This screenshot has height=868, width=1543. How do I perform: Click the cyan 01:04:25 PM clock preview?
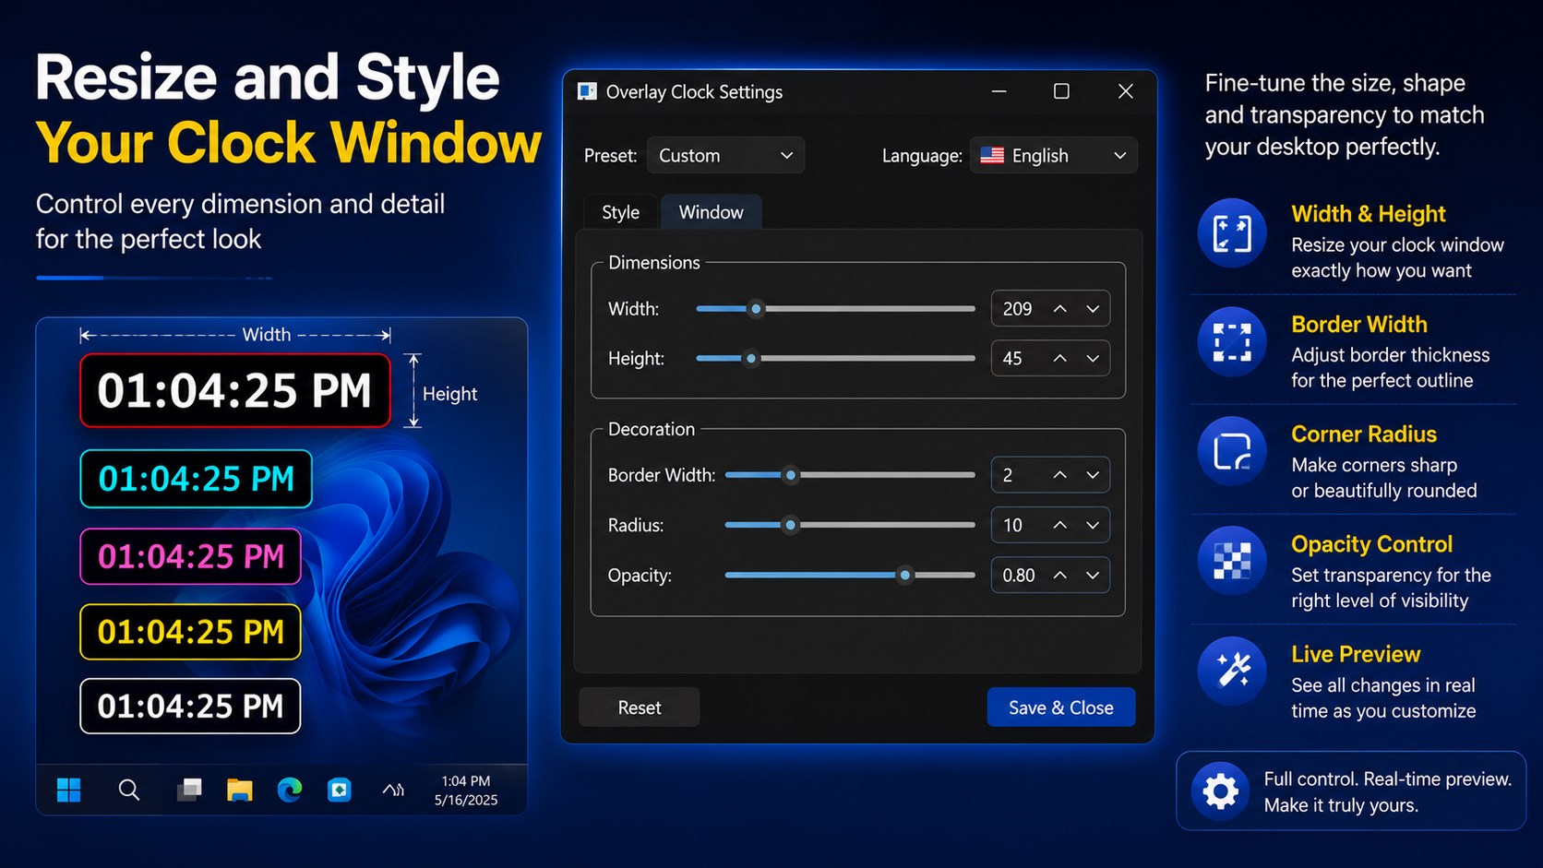pyautogui.click(x=197, y=479)
